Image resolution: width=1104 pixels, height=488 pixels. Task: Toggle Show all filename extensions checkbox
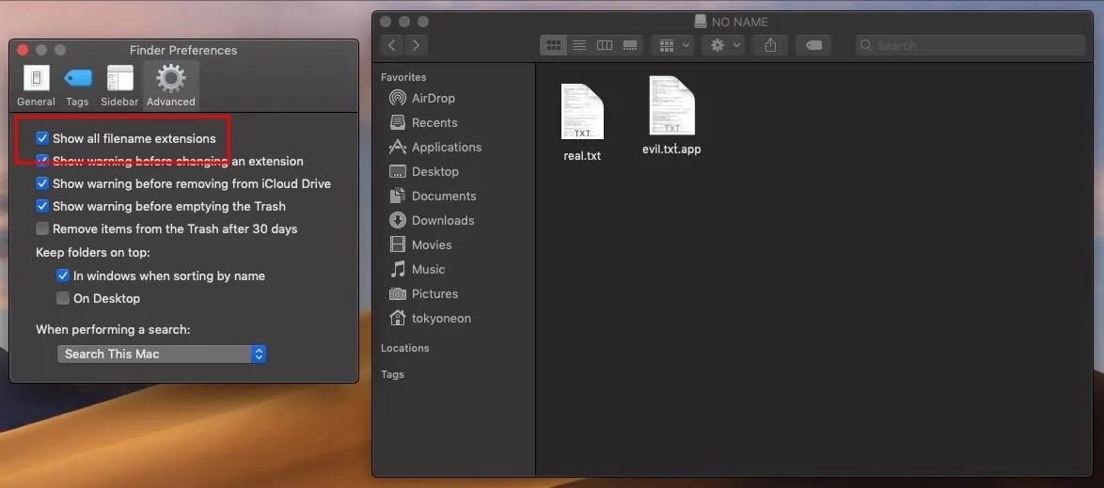[42, 139]
